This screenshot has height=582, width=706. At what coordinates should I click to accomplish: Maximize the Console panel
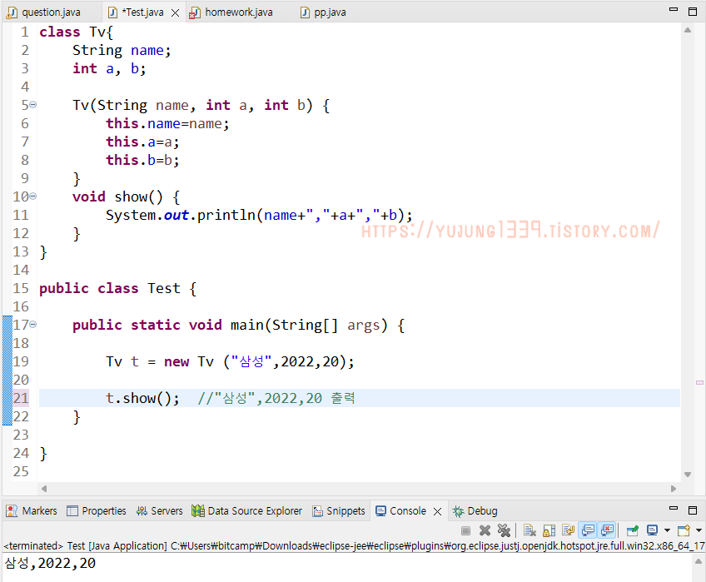pyautogui.click(x=693, y=510)
